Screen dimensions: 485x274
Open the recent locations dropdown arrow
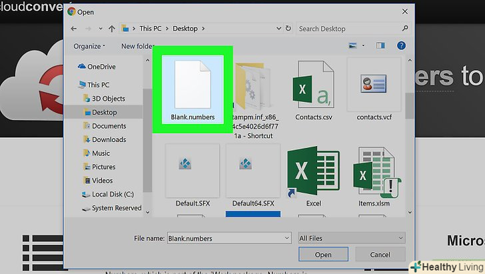click(x=101, y=29)
